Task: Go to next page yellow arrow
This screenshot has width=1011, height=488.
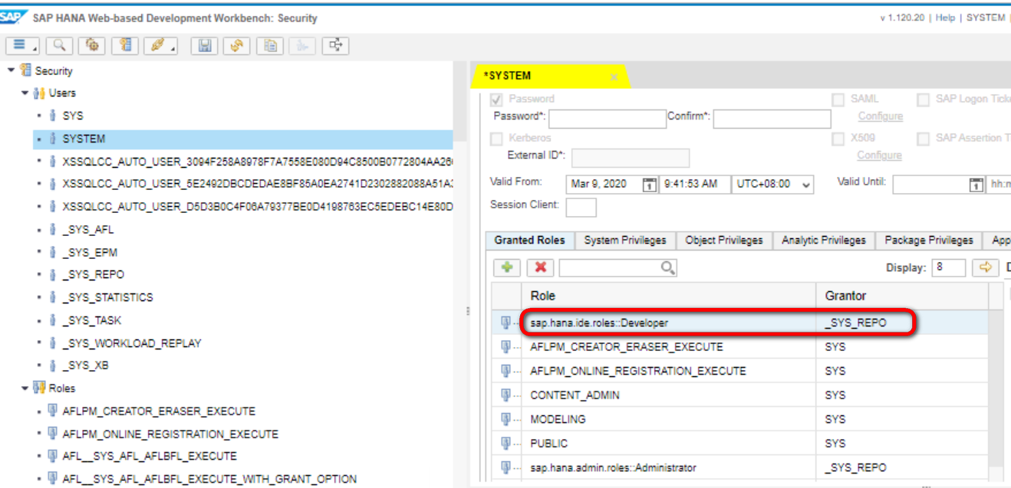Action: click(x=985, y=267)
